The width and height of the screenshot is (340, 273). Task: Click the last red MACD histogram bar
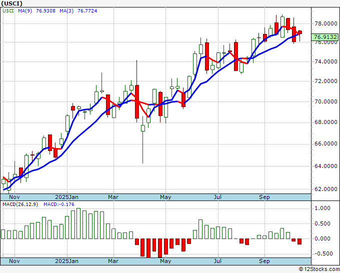(299, 241)
